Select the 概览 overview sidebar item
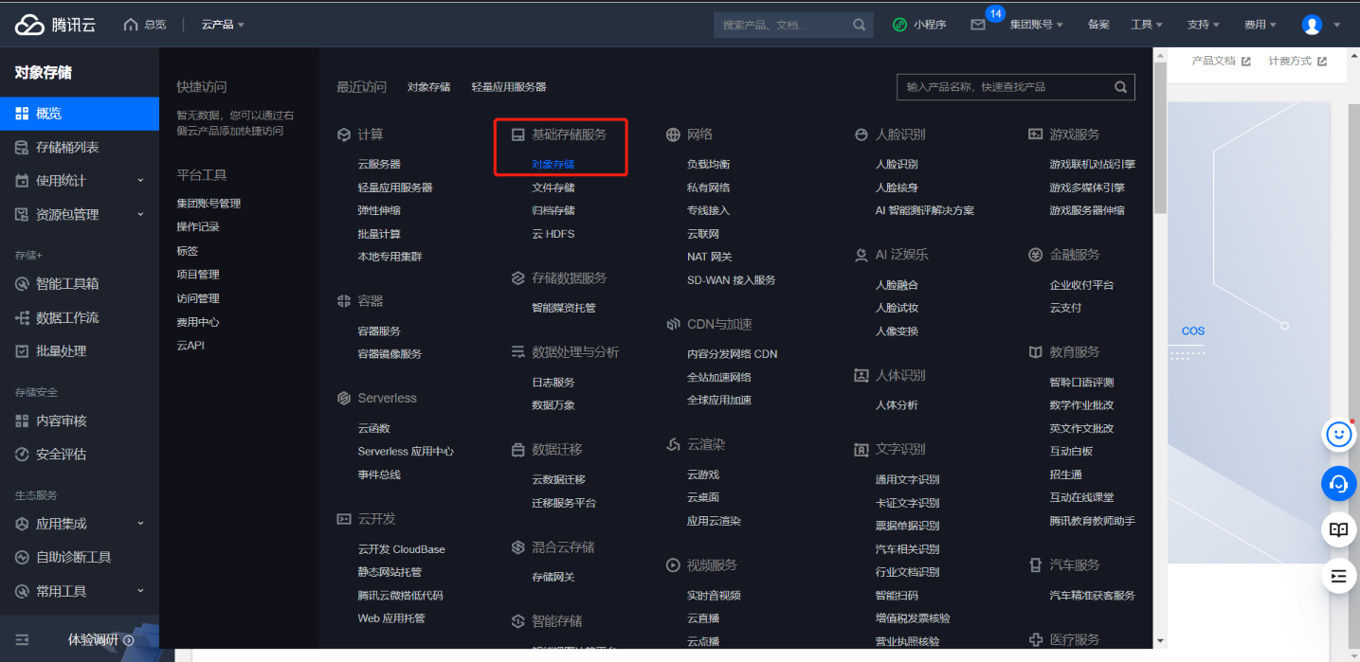The image size is (1360, 662). click(x=80, y=114)
